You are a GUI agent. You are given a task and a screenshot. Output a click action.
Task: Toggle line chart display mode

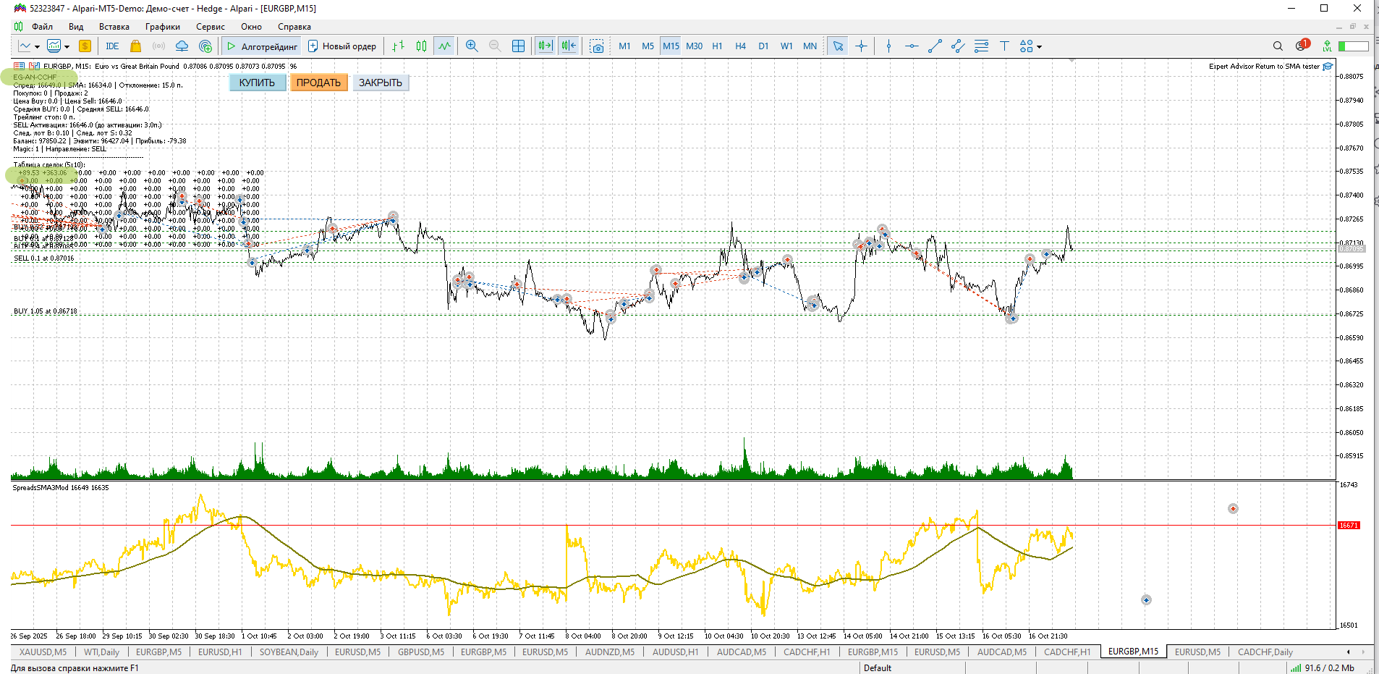point(444,46)
